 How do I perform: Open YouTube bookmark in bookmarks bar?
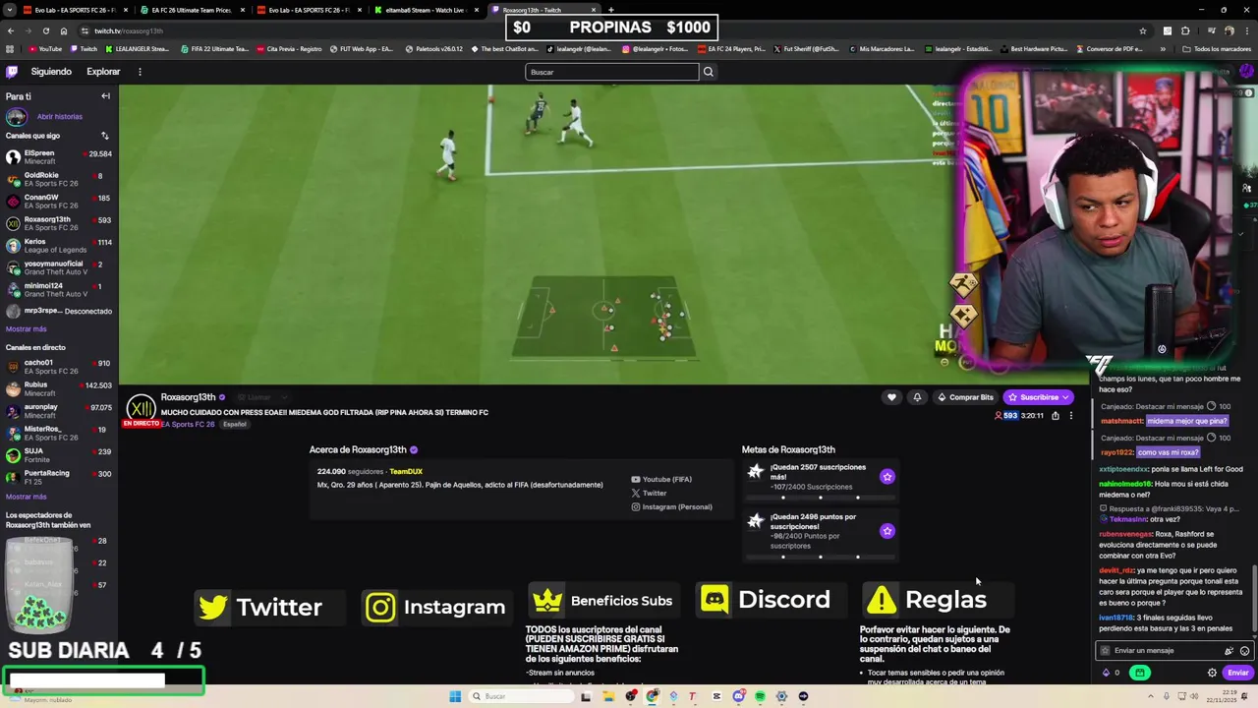(45, 49)
